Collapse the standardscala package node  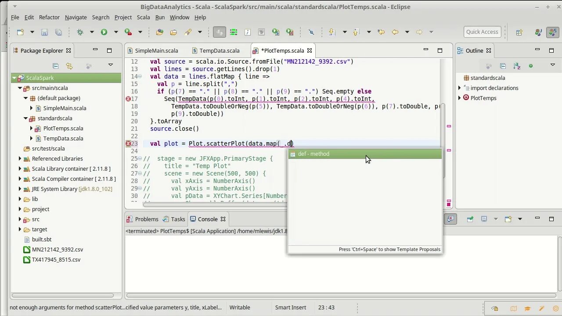point(25,118)
